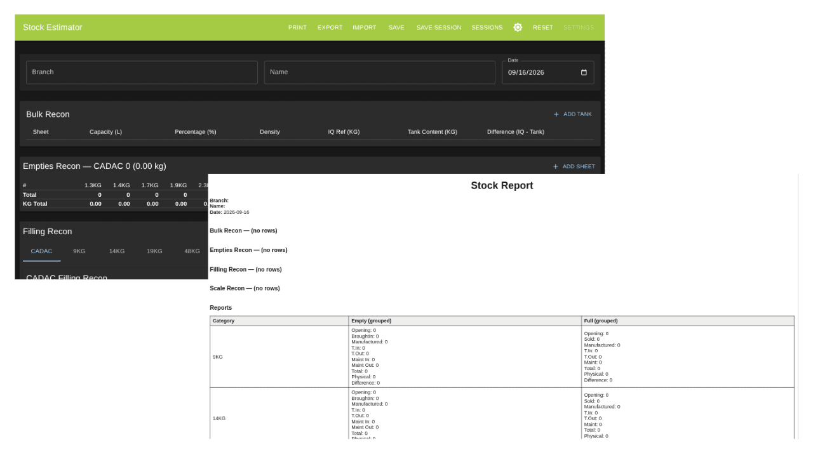Switch to the 48KG filling tab

[x=192, y=251]
